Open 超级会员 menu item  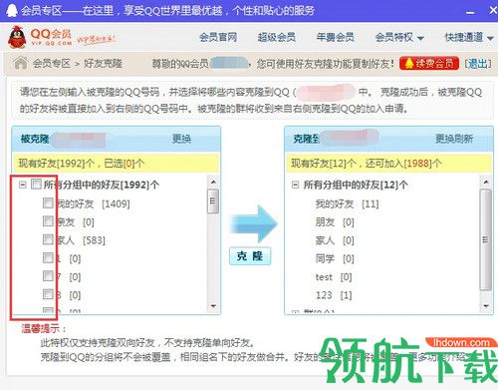pyautogui.click(x=277, y=37)
